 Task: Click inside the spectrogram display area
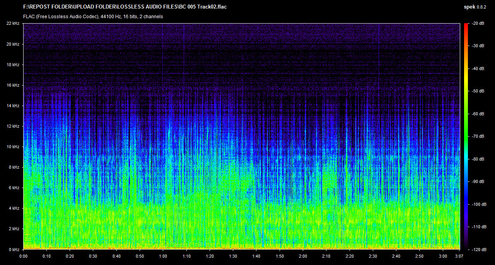[242, 136]
